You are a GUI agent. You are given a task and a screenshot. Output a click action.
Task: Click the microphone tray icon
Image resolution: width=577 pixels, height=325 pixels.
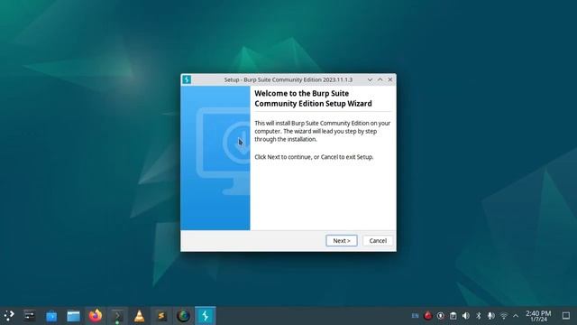(490, 316)
